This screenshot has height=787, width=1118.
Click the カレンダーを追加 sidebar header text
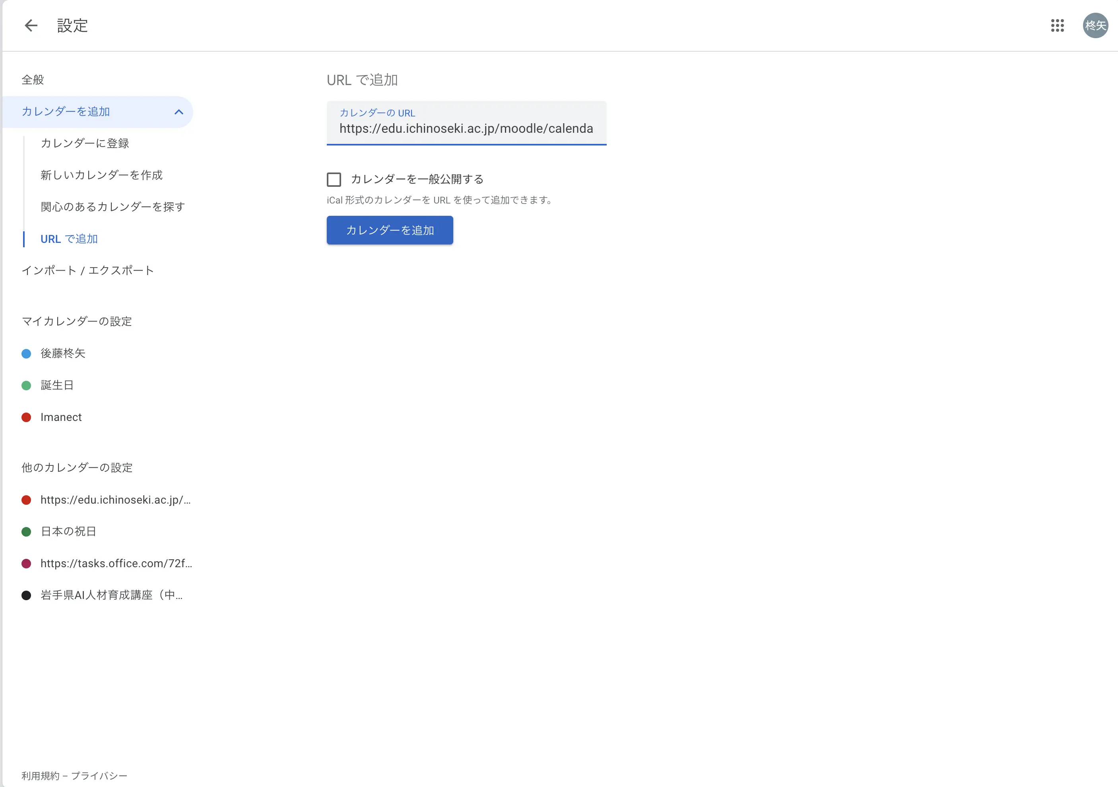[x=66, y=112]
